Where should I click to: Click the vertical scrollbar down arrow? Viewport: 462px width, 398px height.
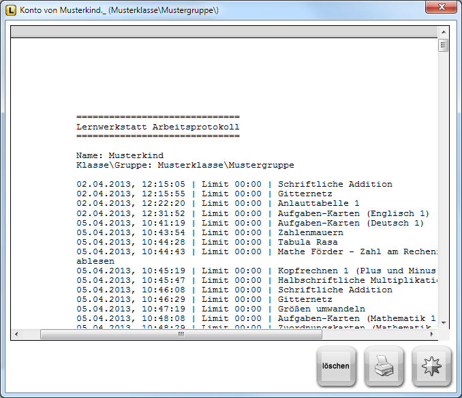click(443, 322)
